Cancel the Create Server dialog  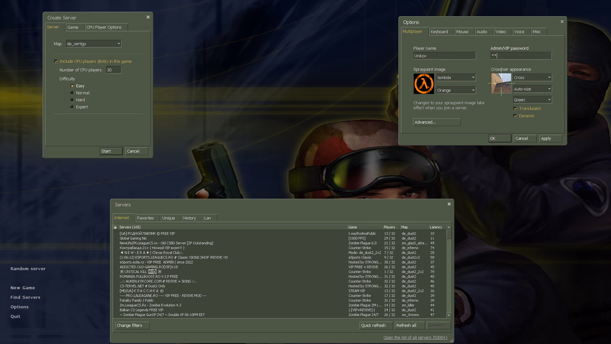click(137, 151)
